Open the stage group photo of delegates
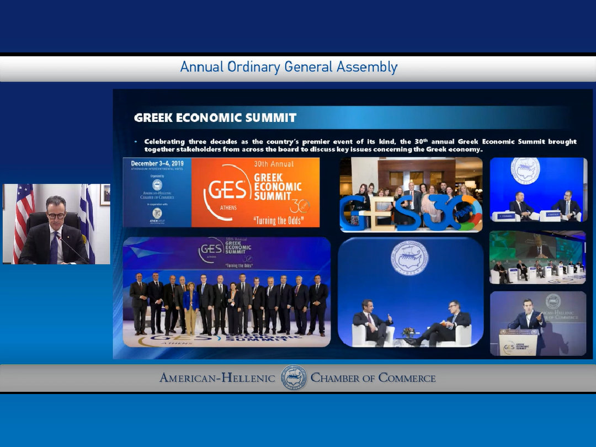The height and width of the screenshot is (447, 596). [x=227, y=292]
